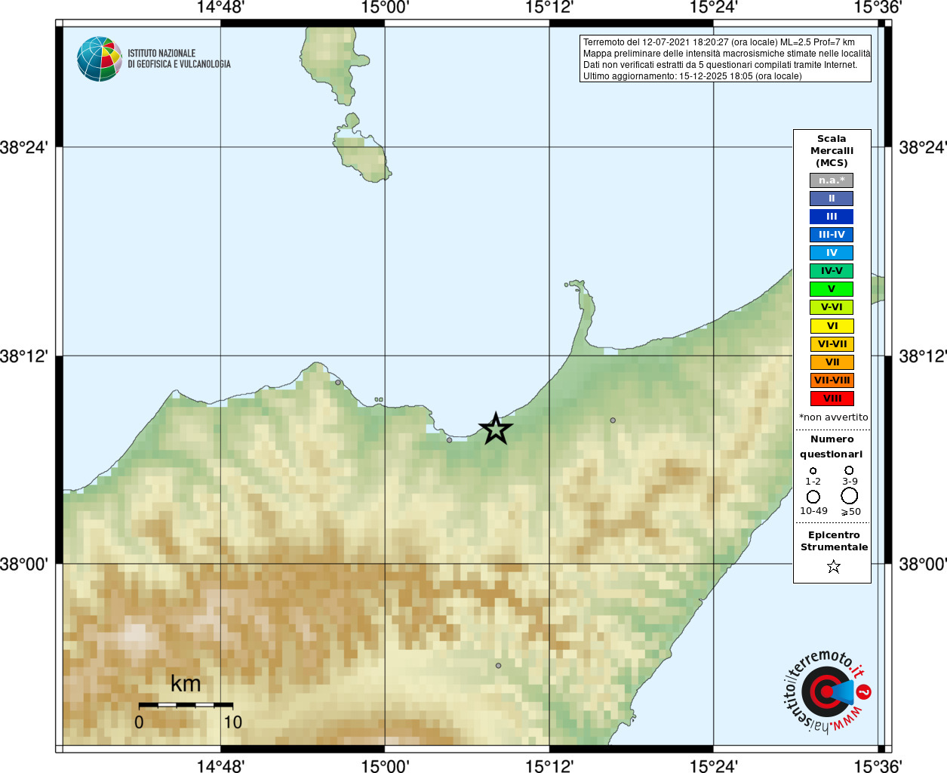Click the haisentitoilterremoto.it target logo
947x773 pixels.
(827, 691)
